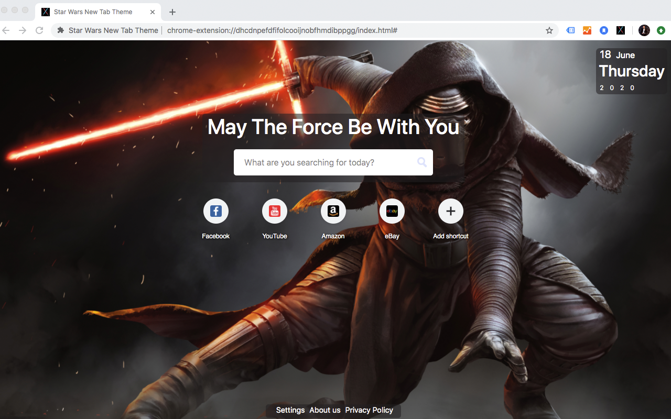Click the green Chrome update arrow icon
The width and height of the screenshot is (671, 419).
pyautogui.click(x=661, y=30)
